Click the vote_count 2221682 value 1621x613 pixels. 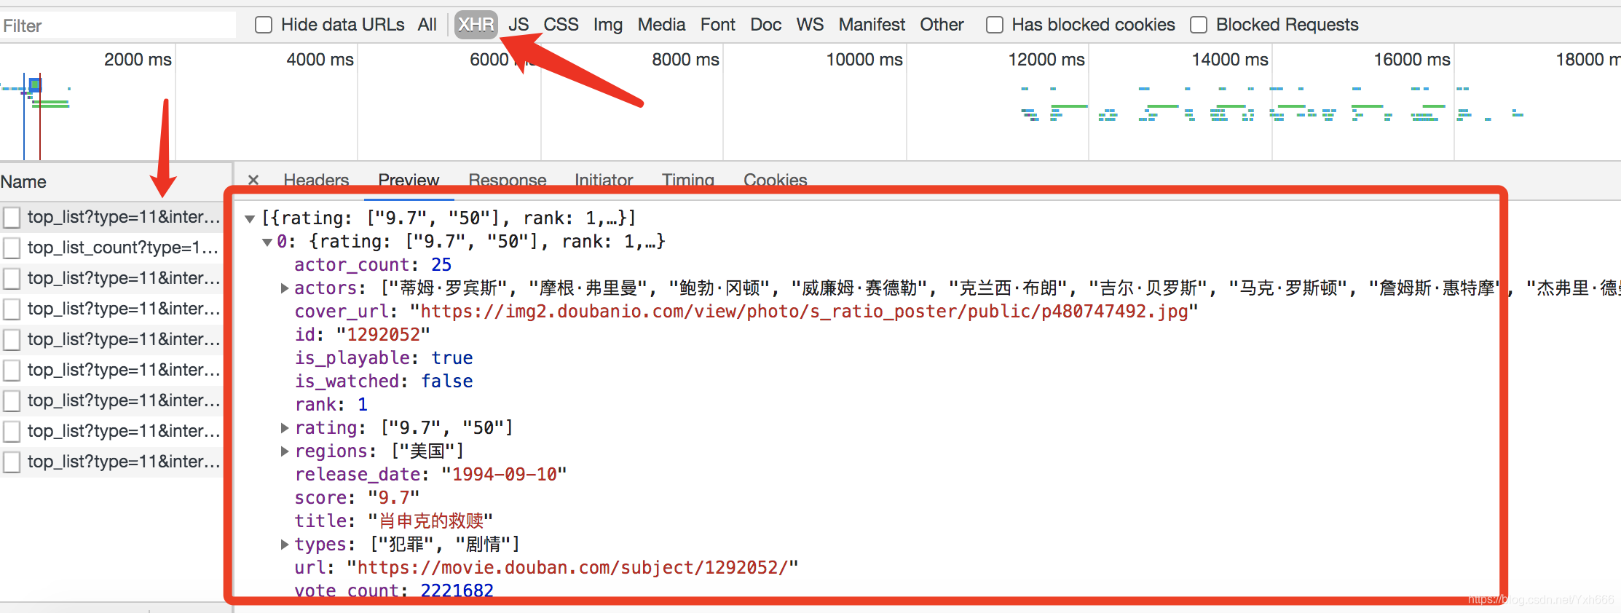[x=457, y=590]
